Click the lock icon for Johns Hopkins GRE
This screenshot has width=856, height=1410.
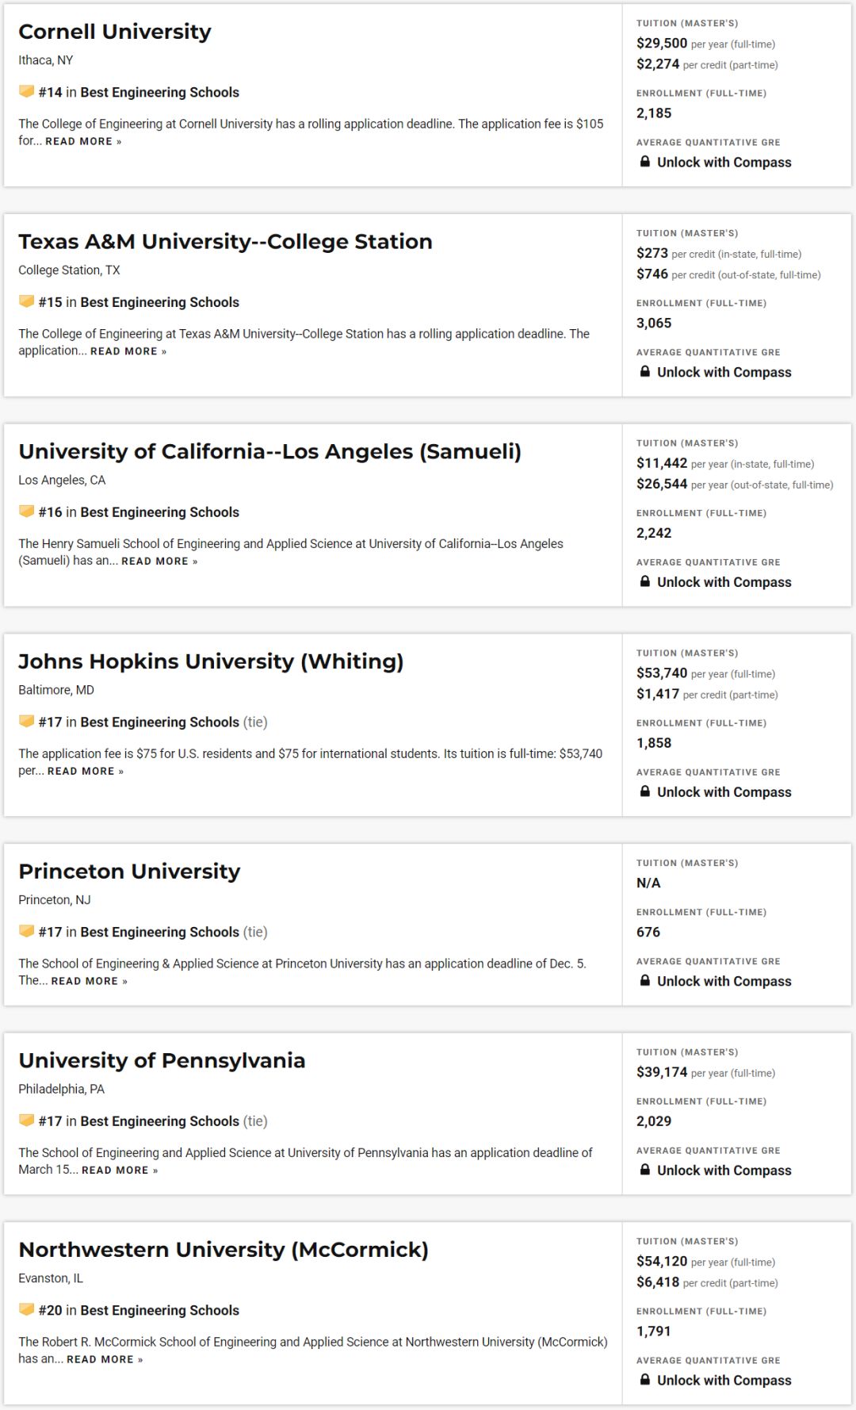click(645, 791)
